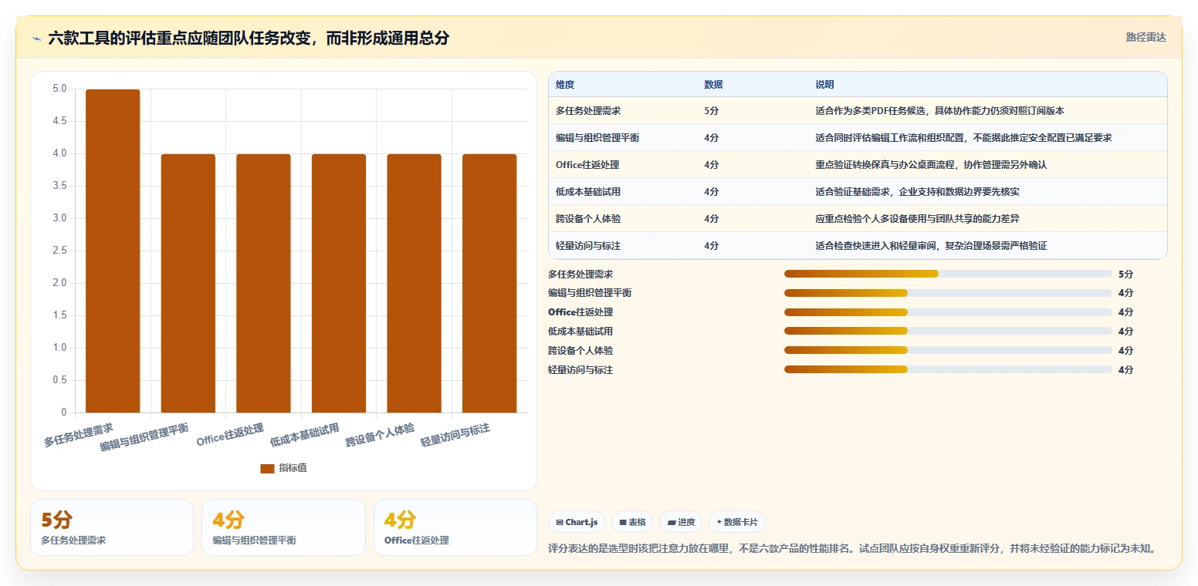Click the footnote starting 评分表达的是选型时
The height and width of the screenshot is (586, 1198).
pyautogui.click(x=852, y=549)
